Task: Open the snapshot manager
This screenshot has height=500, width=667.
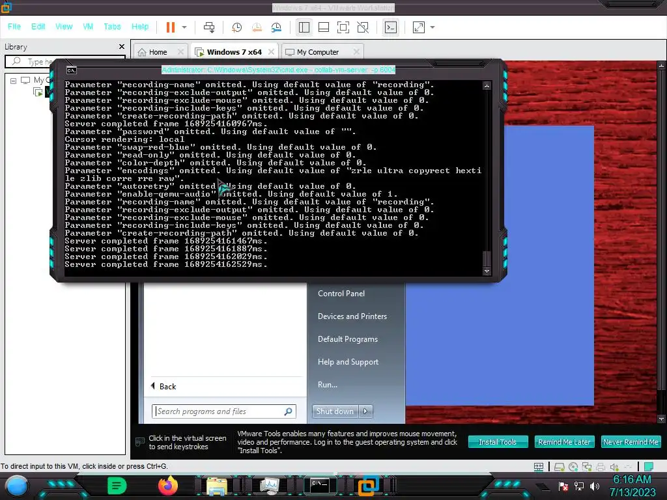Action: 276,27
